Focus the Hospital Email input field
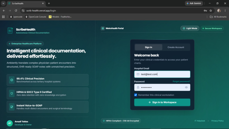Viewport: 229px width, 129px height. 162,74
